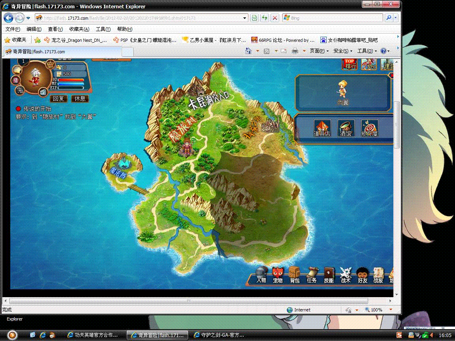Show the NPC list icon
This screenshot has width=455, height=341.
[x=369, y=64]
